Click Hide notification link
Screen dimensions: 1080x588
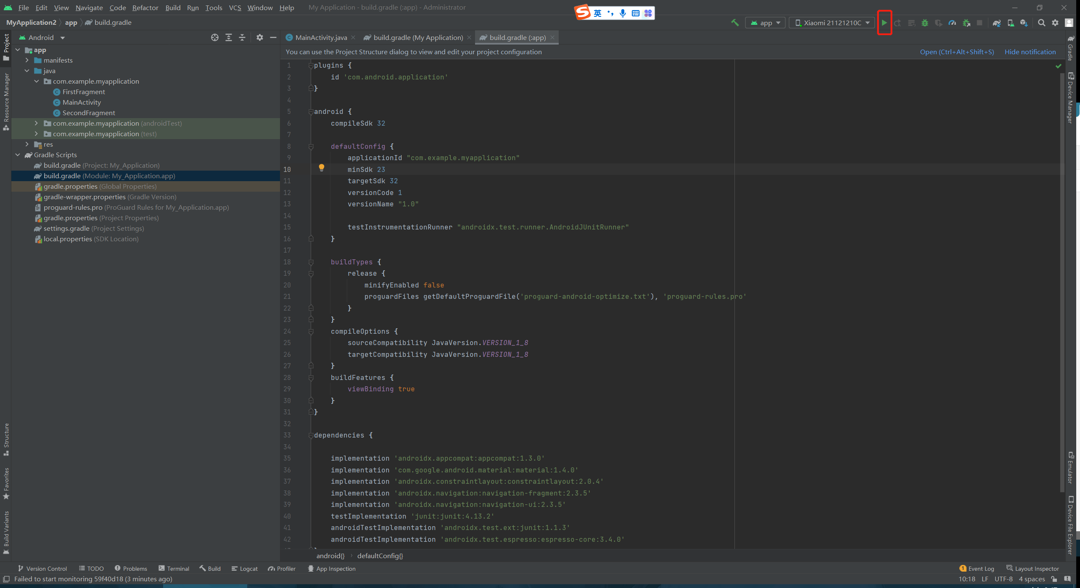tap(1030, 52)
